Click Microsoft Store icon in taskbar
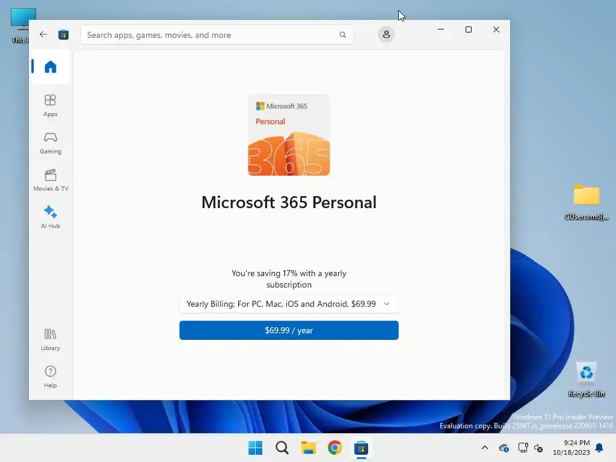The image size is (616, 462). point(361,448)
